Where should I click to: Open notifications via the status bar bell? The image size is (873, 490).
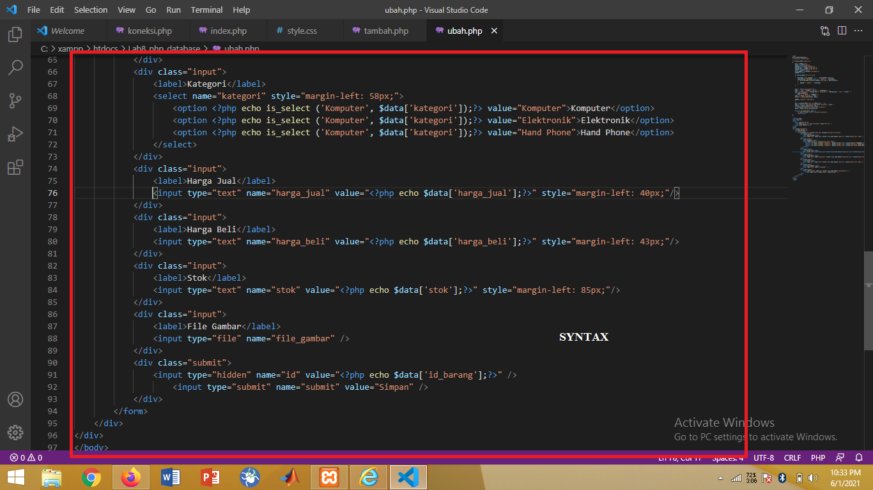point(859,457)
